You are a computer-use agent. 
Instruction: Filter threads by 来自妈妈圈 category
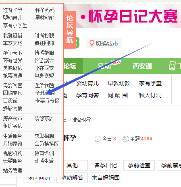106,178
